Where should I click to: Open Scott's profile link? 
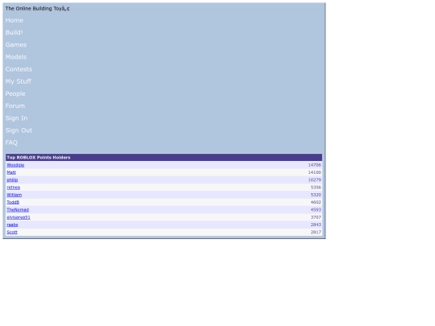point(12,233)
